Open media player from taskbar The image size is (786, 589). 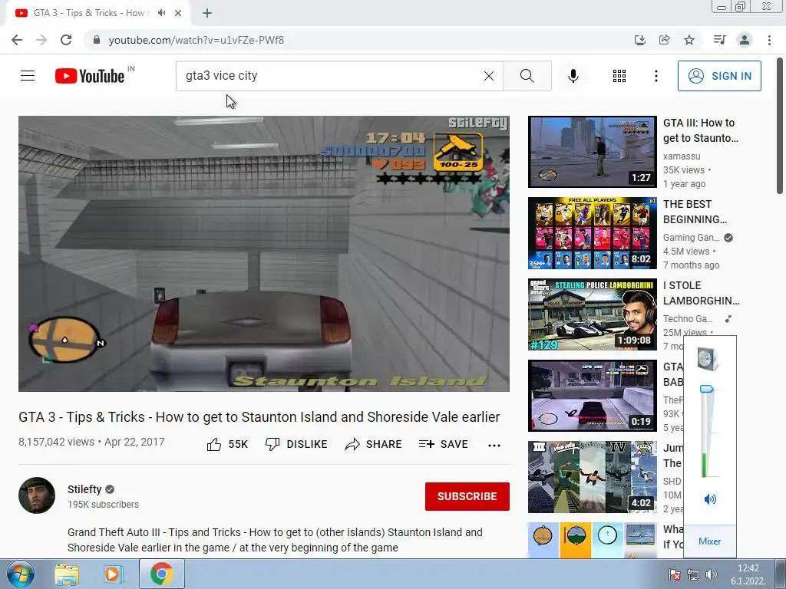point(114,574)
